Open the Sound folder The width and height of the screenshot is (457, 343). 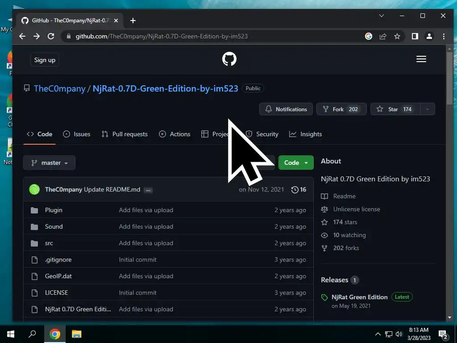54,226
